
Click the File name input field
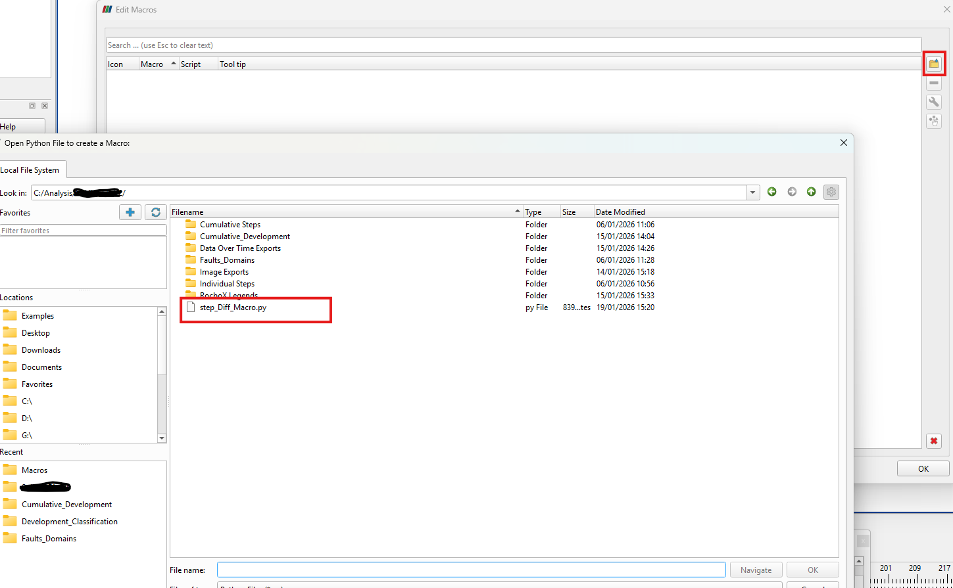(x=472, y=570)
